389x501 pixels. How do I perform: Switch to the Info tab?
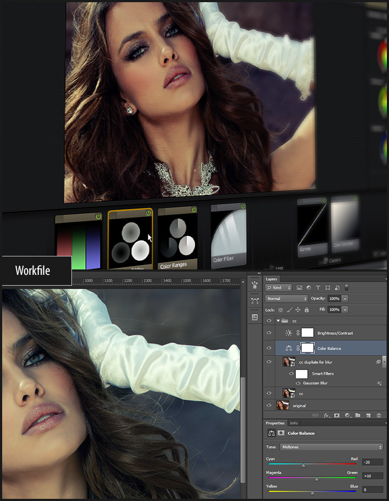294,423
